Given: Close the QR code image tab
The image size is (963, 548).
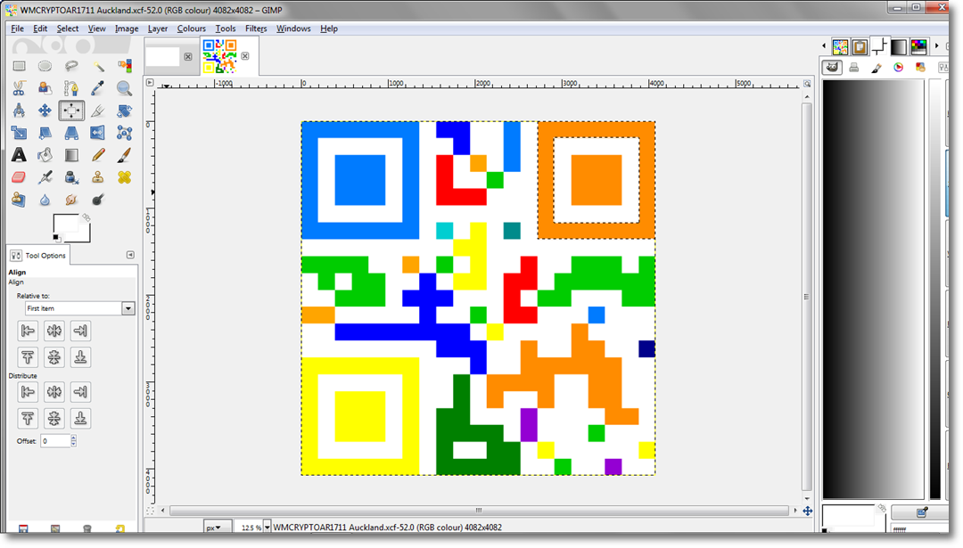Looking at the screenshot, I should pos(245,56).
